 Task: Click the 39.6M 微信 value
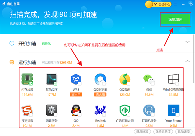point(149,95)
